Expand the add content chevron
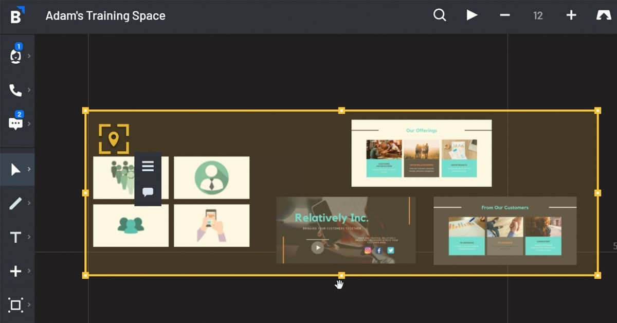The height and width of the screenshot is (323, 617). pos(29,271)
